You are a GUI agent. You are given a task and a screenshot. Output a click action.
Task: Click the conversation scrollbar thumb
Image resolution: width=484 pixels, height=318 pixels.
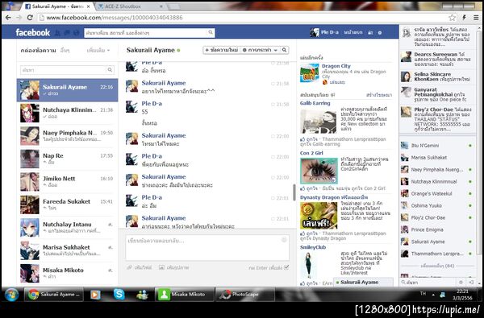pos(294,192)
